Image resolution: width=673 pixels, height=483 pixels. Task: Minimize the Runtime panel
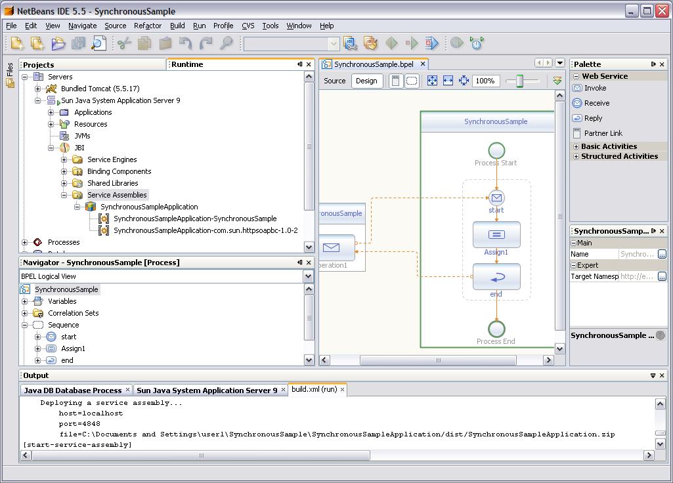pyautogui.click(x=299, y=64)
